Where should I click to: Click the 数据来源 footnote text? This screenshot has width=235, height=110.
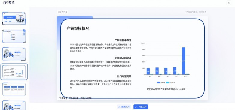point(76,98)
